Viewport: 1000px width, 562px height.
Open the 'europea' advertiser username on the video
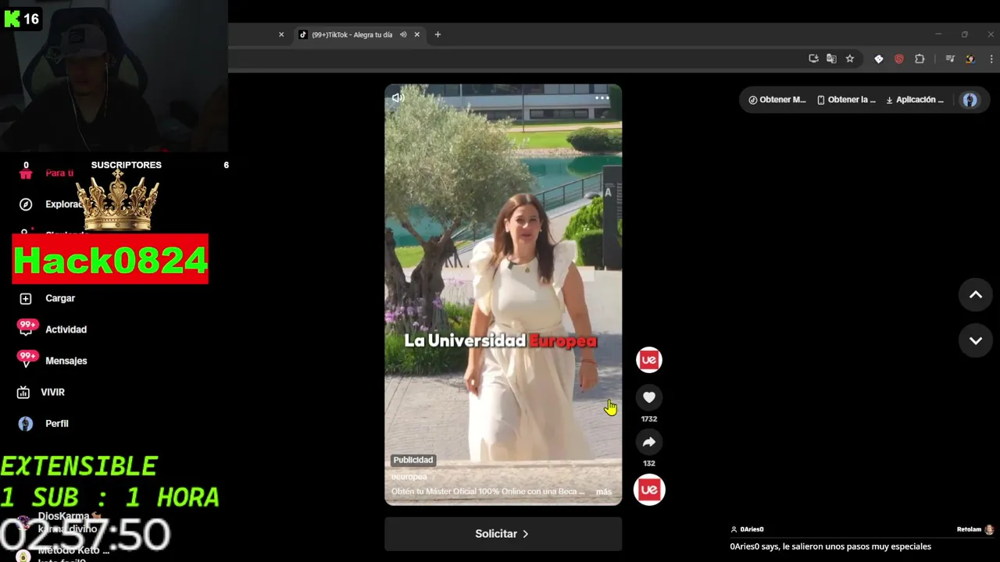pyautogui.click(x=409, y=476)
